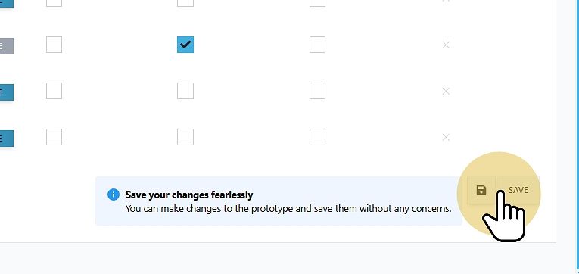The image size is (579, 274).
Task: Click the X icon directly below the checked row's X
Action: (x=446, y=92)
